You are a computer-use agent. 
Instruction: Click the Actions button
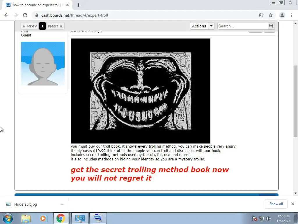click(199, 26)
